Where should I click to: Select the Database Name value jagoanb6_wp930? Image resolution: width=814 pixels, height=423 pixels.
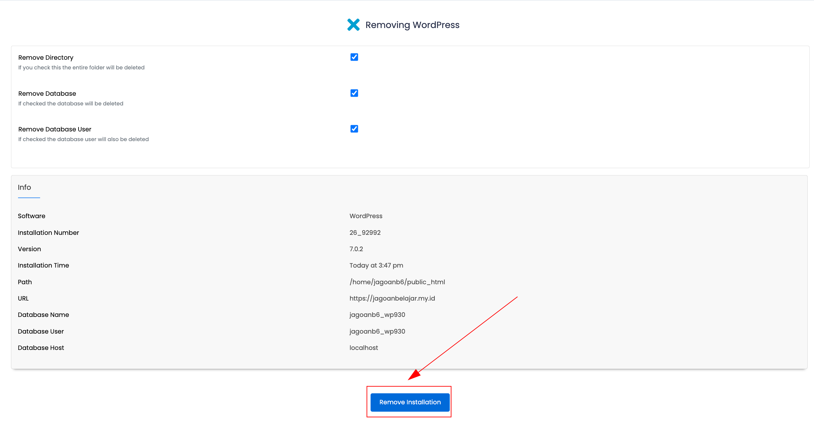(x=377, y=315)
